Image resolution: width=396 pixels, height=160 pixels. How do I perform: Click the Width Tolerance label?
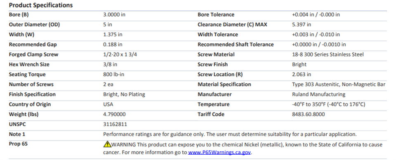pos(218,35)
